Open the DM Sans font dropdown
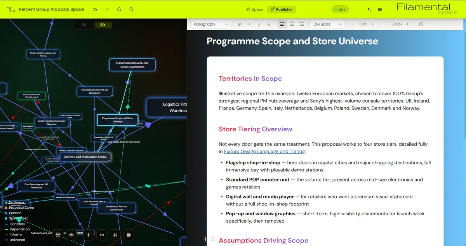Screen dimensions: 466x246 click(x=328, y=24)
